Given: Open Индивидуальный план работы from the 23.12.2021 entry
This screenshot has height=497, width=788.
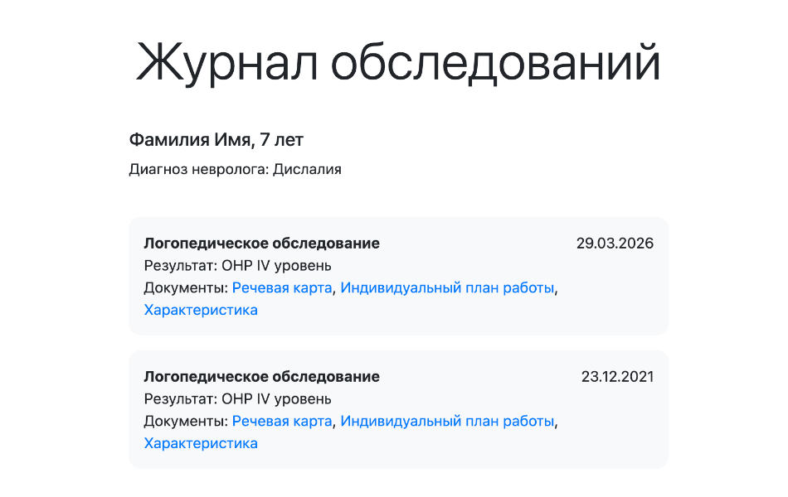Looking at the screenshot, I should click(x=447, y=421).
